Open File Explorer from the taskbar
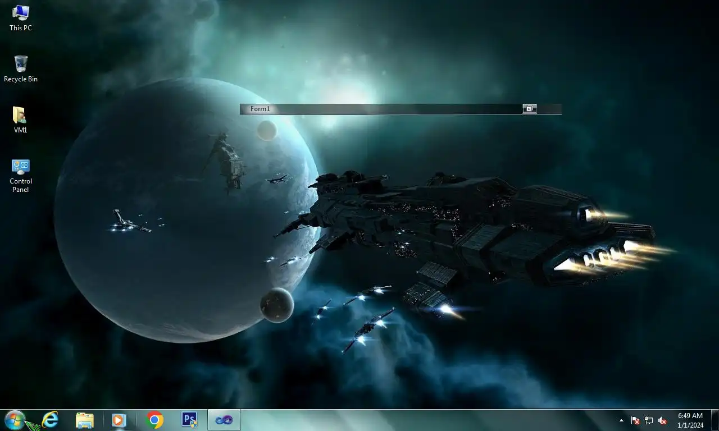The image size is (719, 431). [x=85, y=420]
